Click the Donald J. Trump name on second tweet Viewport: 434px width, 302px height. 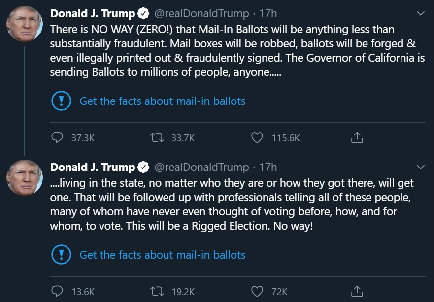pos(92,167)
